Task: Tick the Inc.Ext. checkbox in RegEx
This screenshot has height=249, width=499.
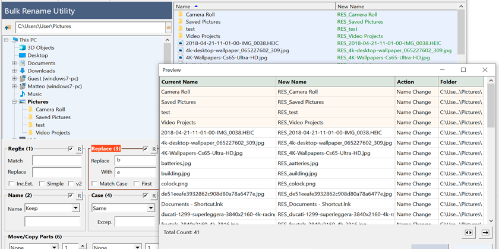Action: 11,184
